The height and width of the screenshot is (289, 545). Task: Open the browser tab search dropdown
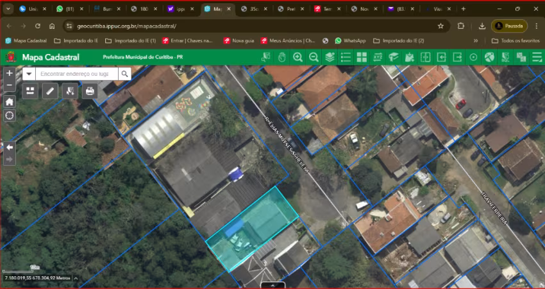pos(8,9)
